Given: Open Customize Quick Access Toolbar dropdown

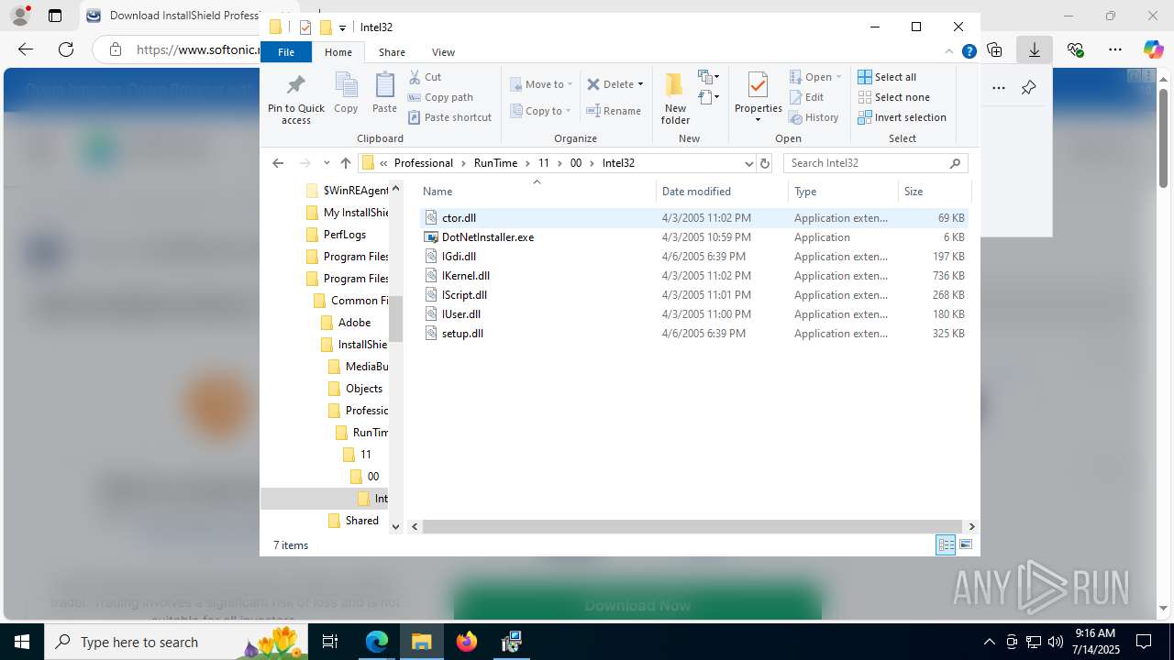Looking at the screenshot, I should [x=342, y=27].
